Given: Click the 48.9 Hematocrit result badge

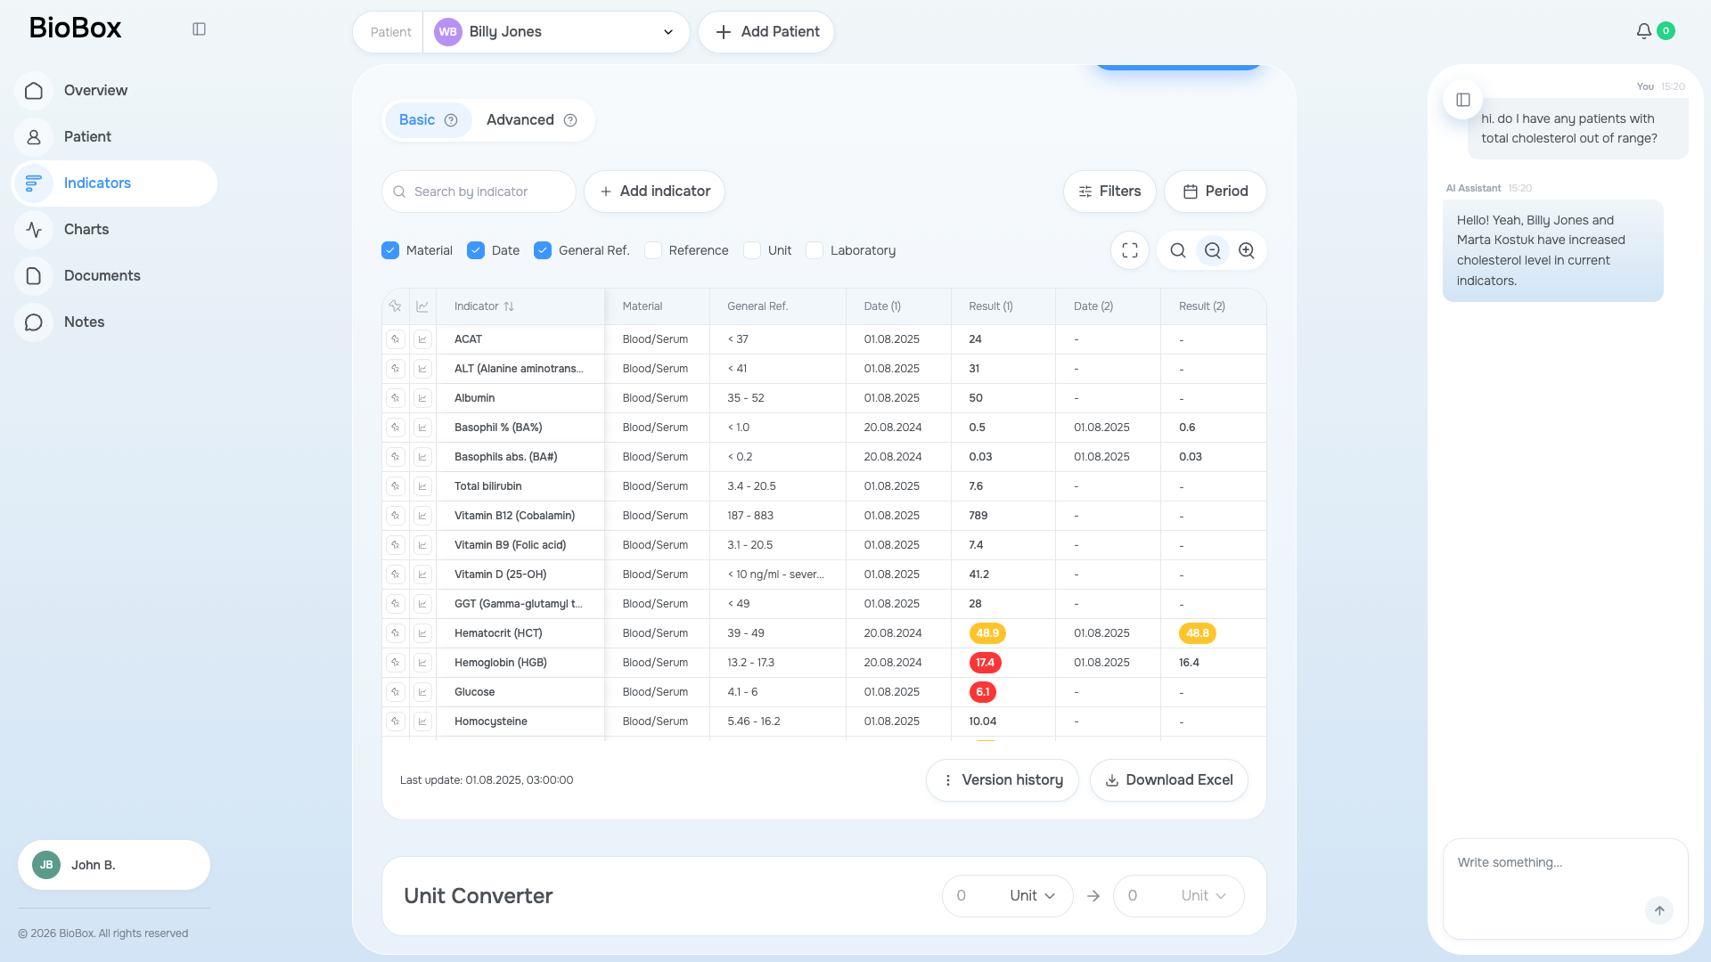Looking at the screenshot, I should point(987,633).
